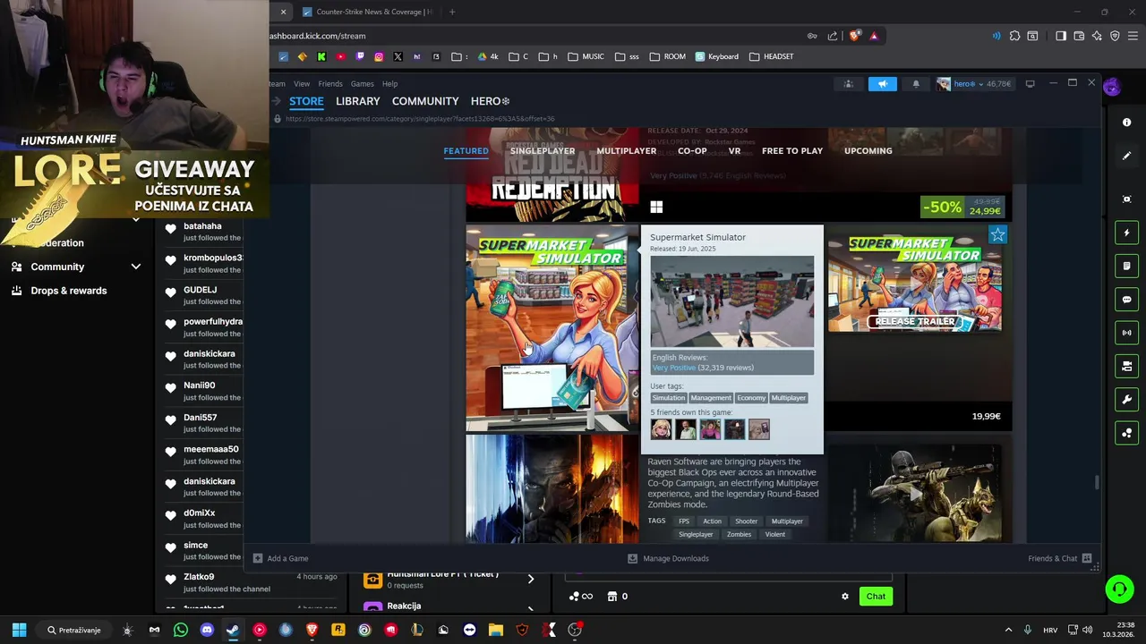The image size is (1146, 644).
Task: Toggle the heart next to Nanii90 follower
Action: point(170,388)
